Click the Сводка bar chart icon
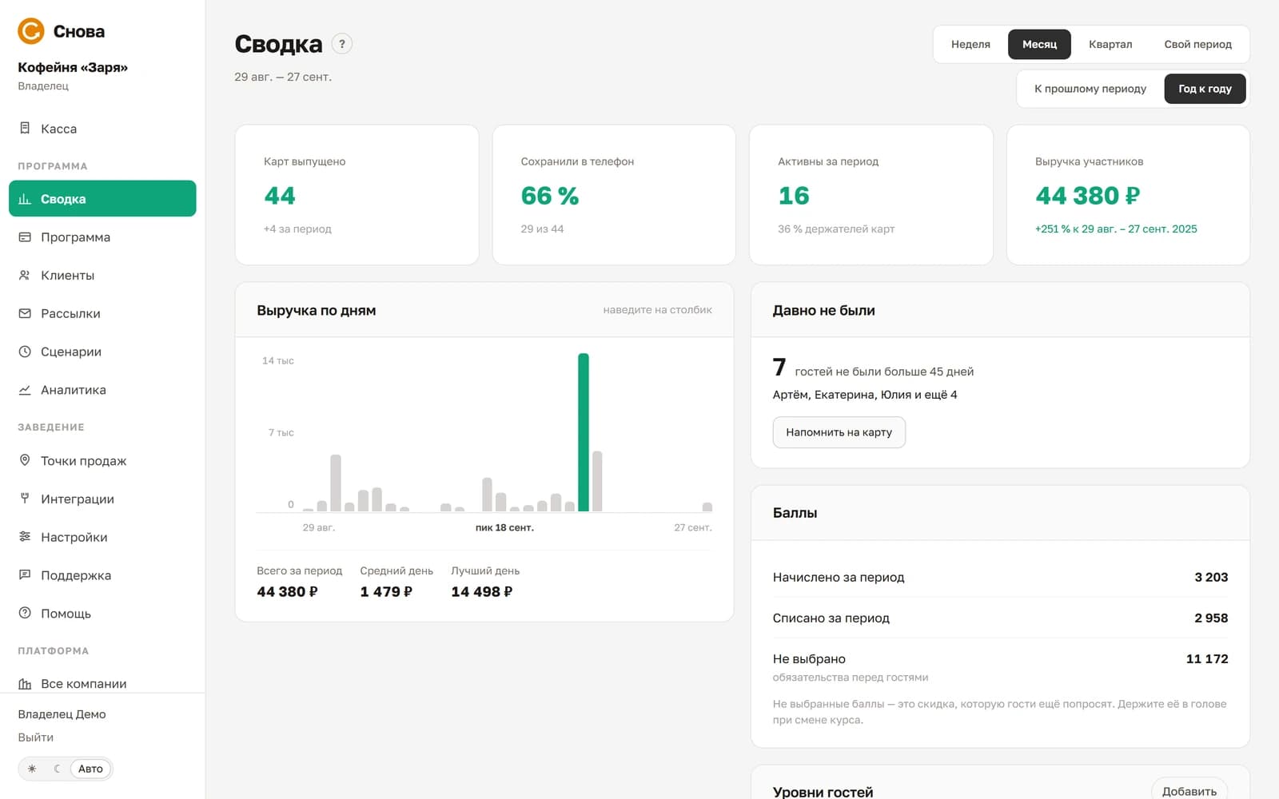Viewport: 1279px width, 799px height. click(25, 199)
